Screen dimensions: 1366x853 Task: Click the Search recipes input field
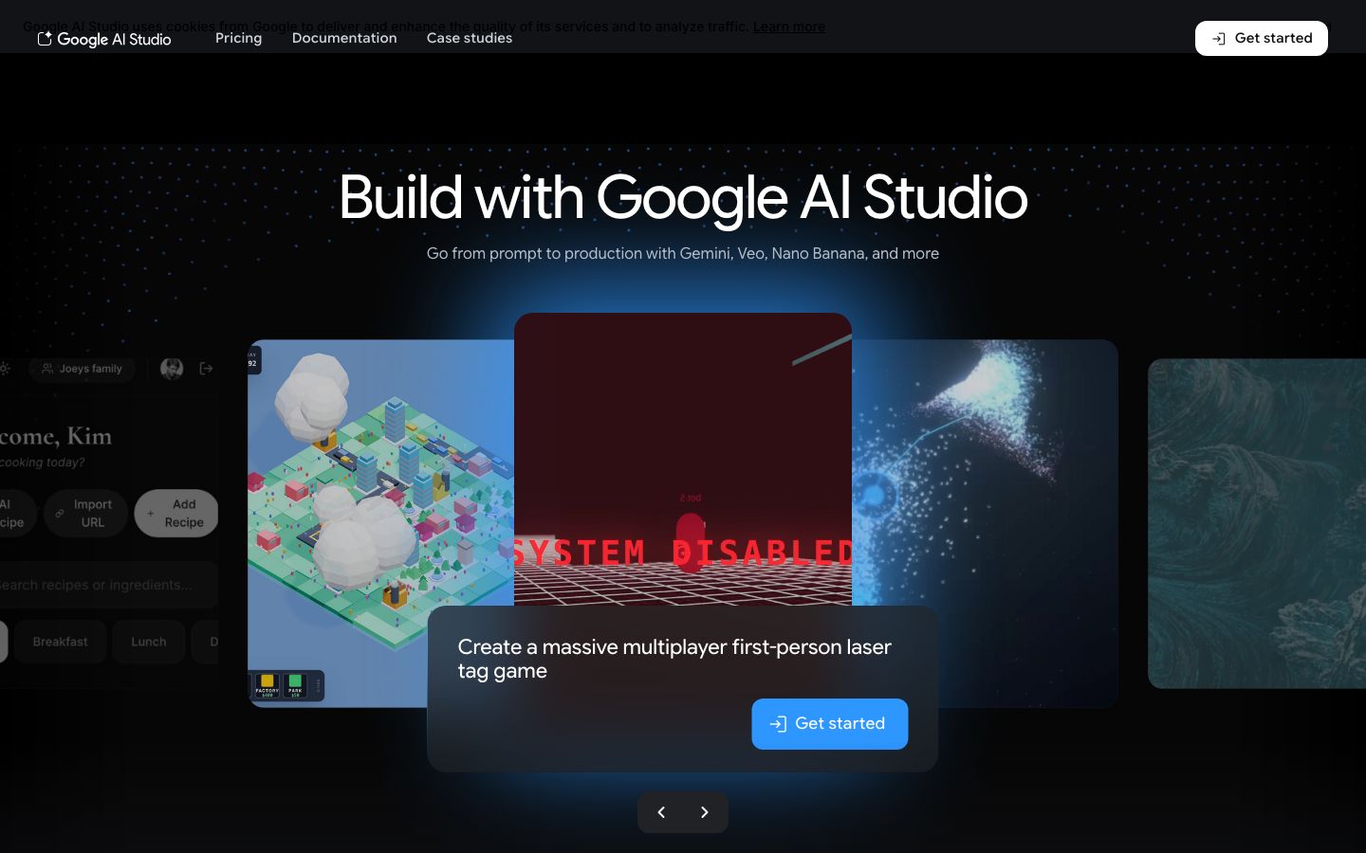(107, 585)
